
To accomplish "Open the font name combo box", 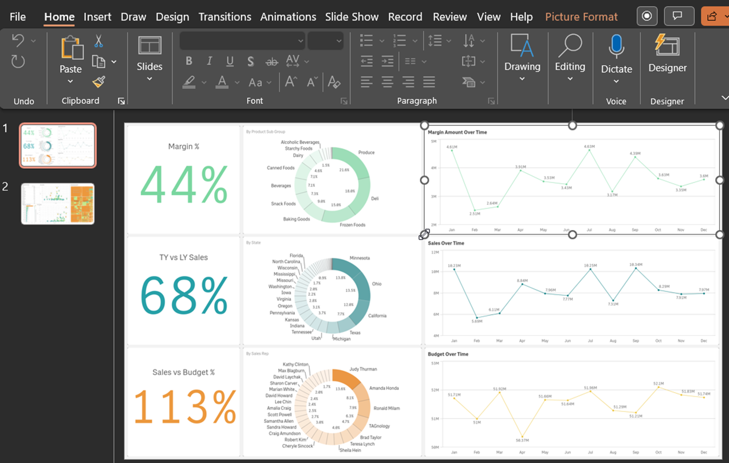I will tap(242, 41).
